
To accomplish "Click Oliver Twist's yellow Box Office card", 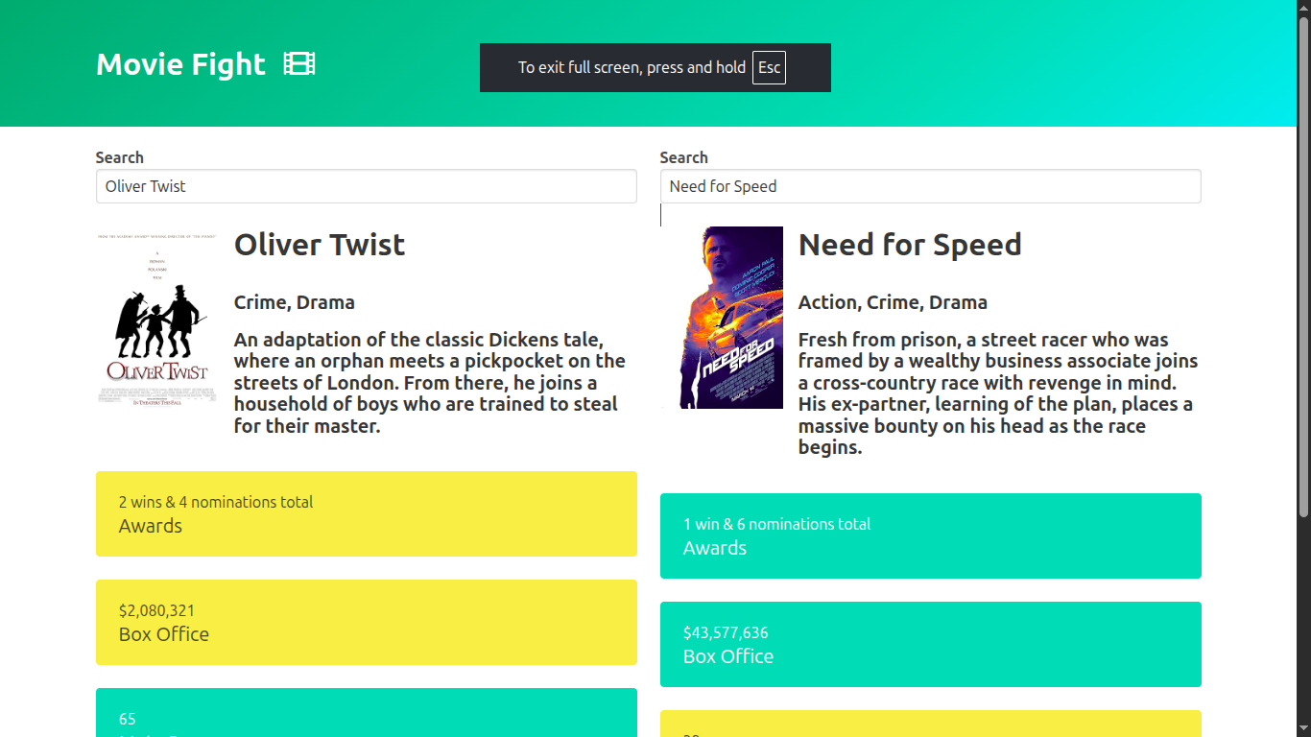I will click(x=366, y=622).
